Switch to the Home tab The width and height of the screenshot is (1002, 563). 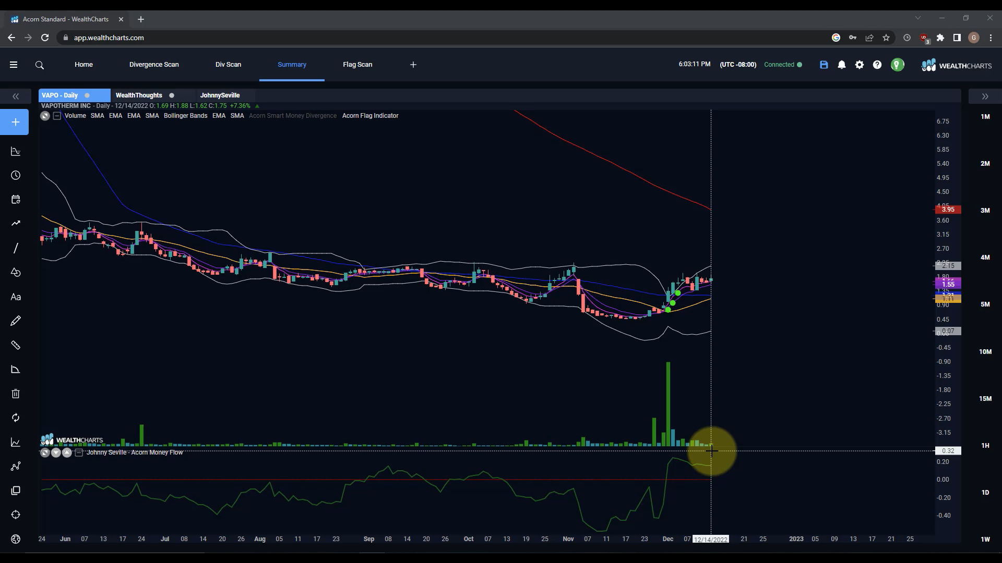tap(83, 65)
